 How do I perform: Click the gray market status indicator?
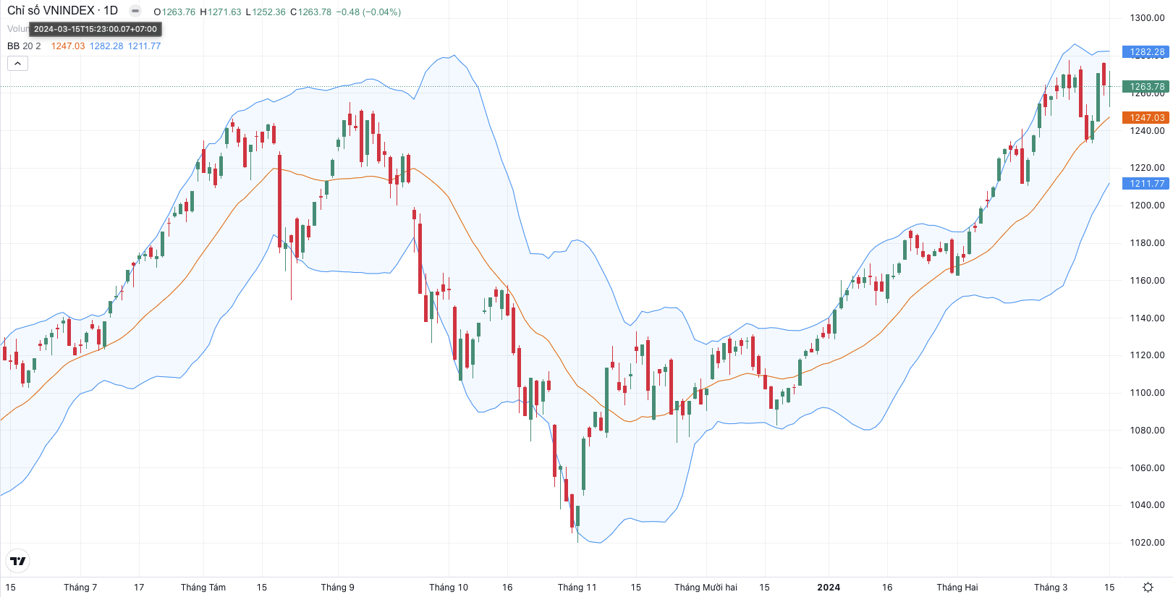coord(135,11)
